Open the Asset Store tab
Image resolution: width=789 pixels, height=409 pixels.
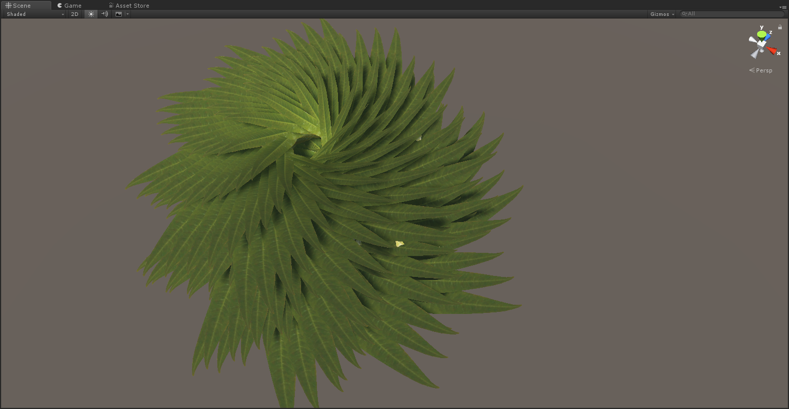129,6
